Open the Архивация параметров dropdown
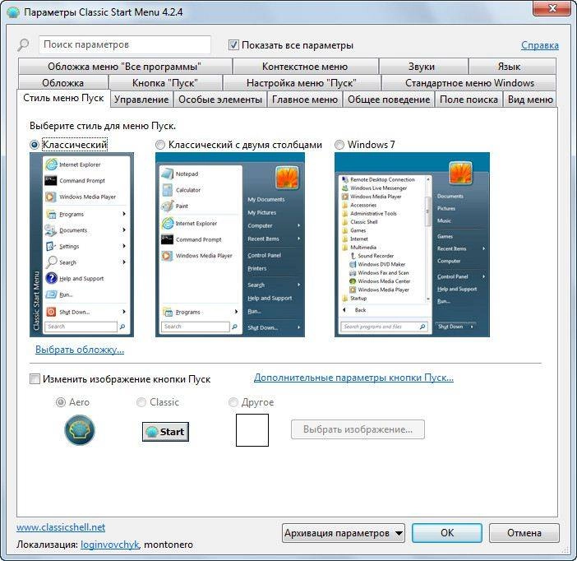The width and height of the screenshot is (577, 561). click(344, 533)
